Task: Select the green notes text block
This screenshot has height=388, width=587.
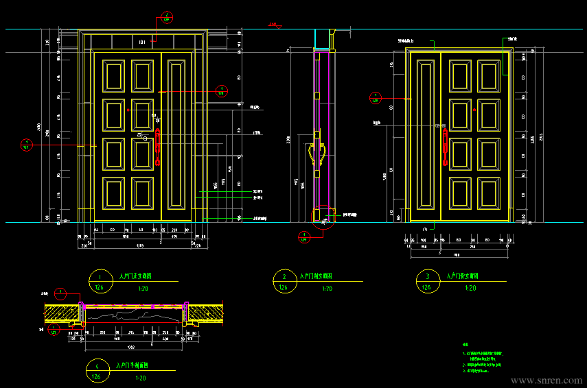Action: click(483, 358)
